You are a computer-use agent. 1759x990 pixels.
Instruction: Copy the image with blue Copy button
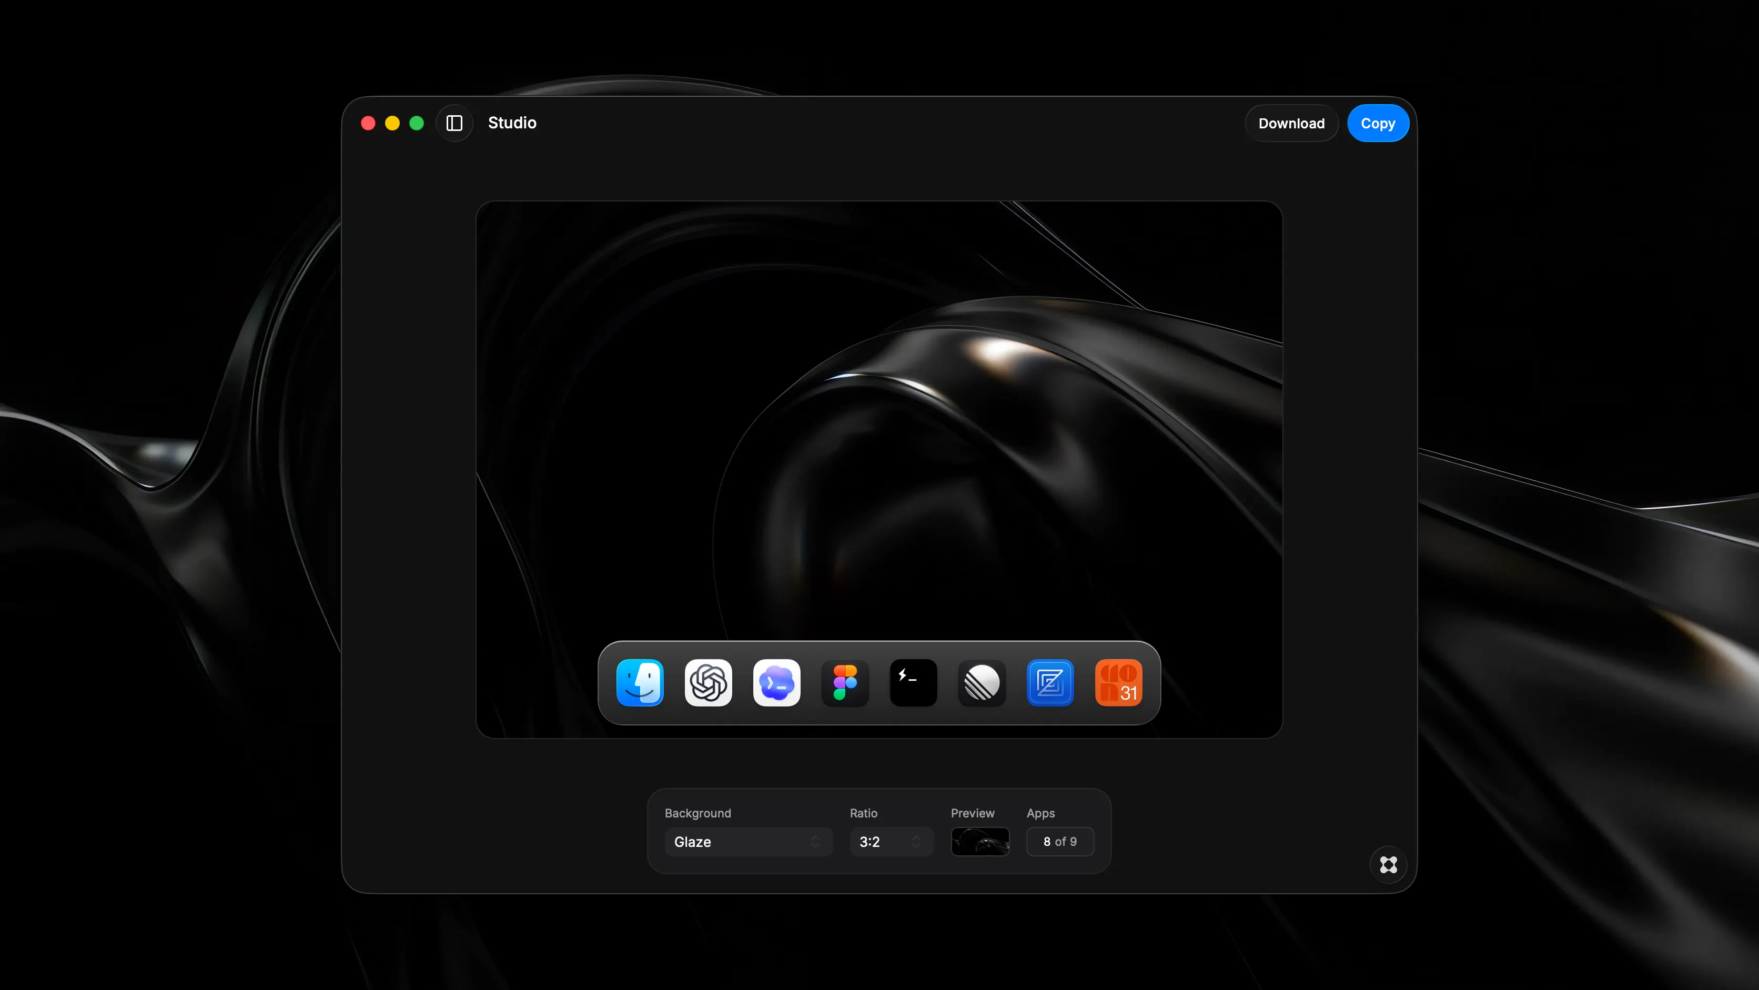click(x=1378, y=123)
